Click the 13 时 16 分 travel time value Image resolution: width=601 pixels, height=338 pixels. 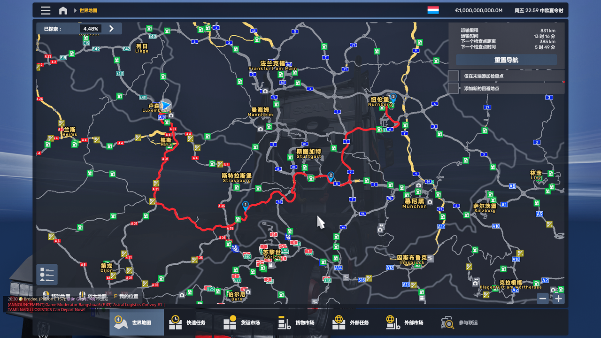[544, 36]
